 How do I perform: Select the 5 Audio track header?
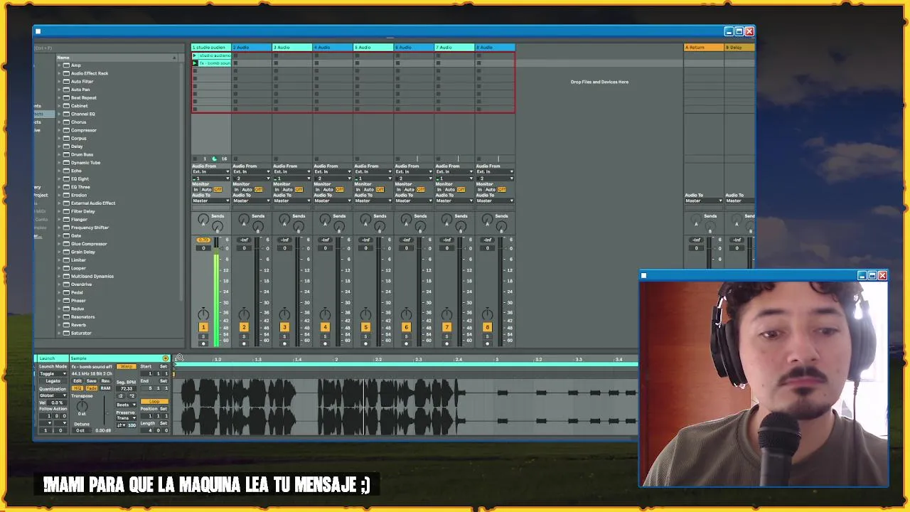click(373, 47)
